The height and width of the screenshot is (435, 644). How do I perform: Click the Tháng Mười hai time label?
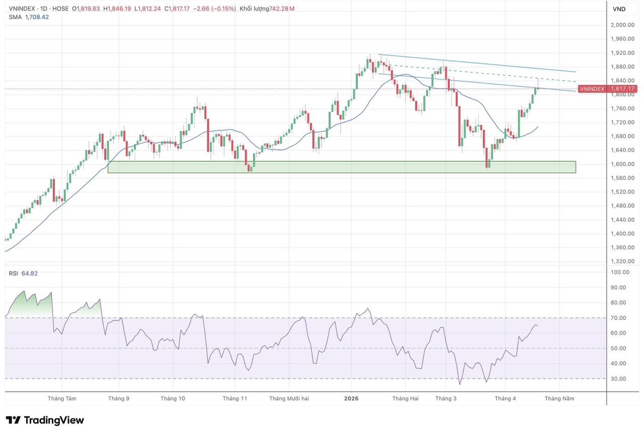(289, 398)
